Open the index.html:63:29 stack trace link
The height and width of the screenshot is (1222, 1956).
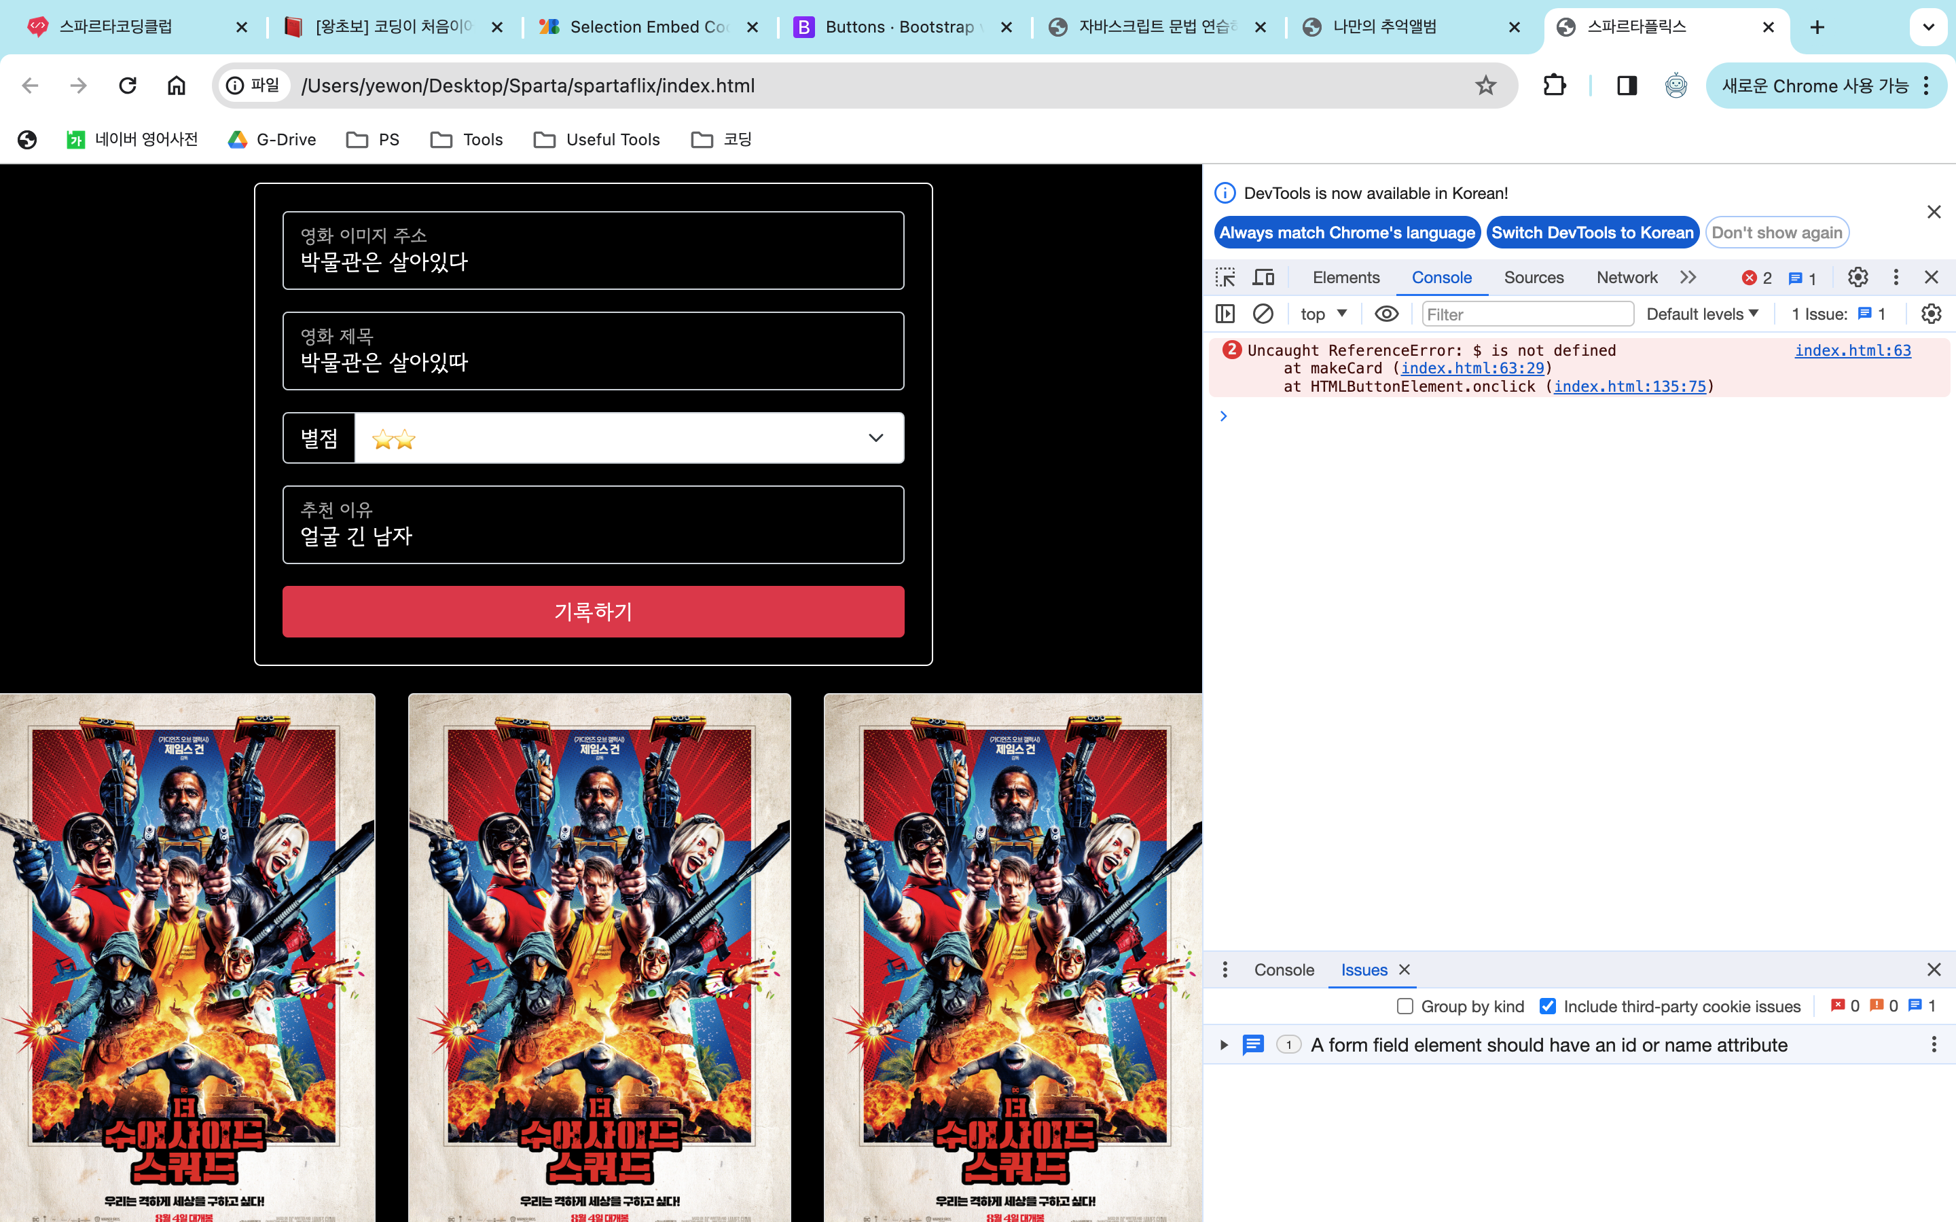click(1472, 369)
